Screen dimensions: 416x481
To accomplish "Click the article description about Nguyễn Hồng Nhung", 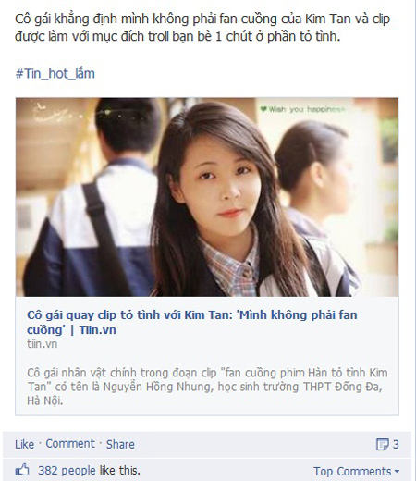I will click(207, 387).
